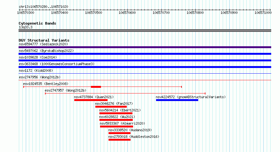Open nsv2793018 (Huddleston2016) label
Viewport: 280px width, 152px height.
click(134, 137)
